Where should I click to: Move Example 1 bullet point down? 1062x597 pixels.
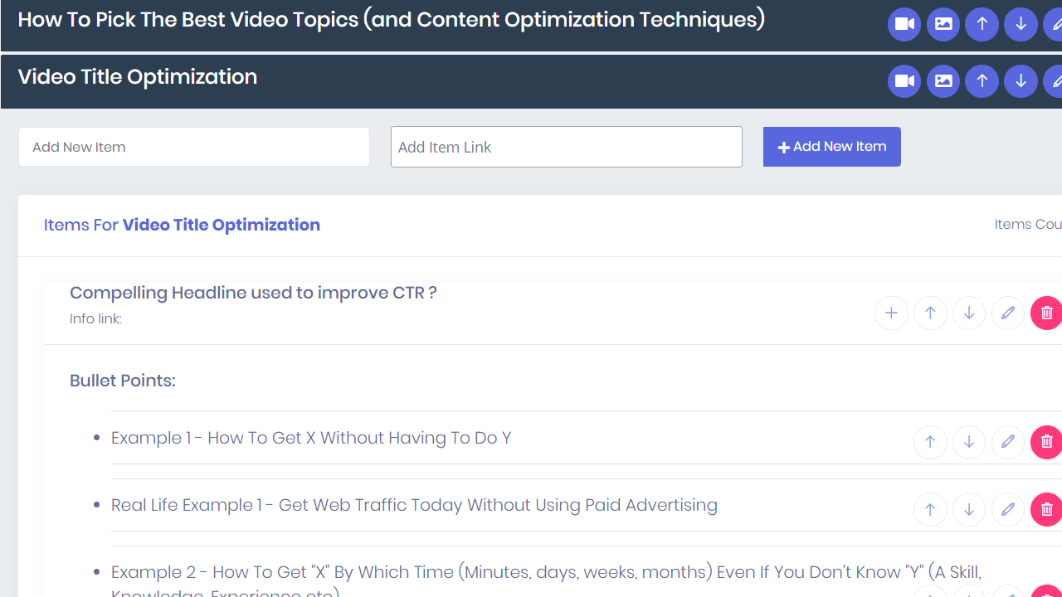coord(969,442)
